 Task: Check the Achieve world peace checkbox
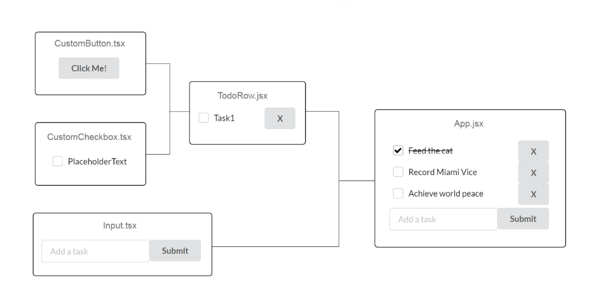click(398, 193)
